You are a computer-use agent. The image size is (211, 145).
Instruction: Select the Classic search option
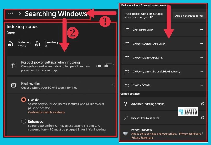coord(23,100)
